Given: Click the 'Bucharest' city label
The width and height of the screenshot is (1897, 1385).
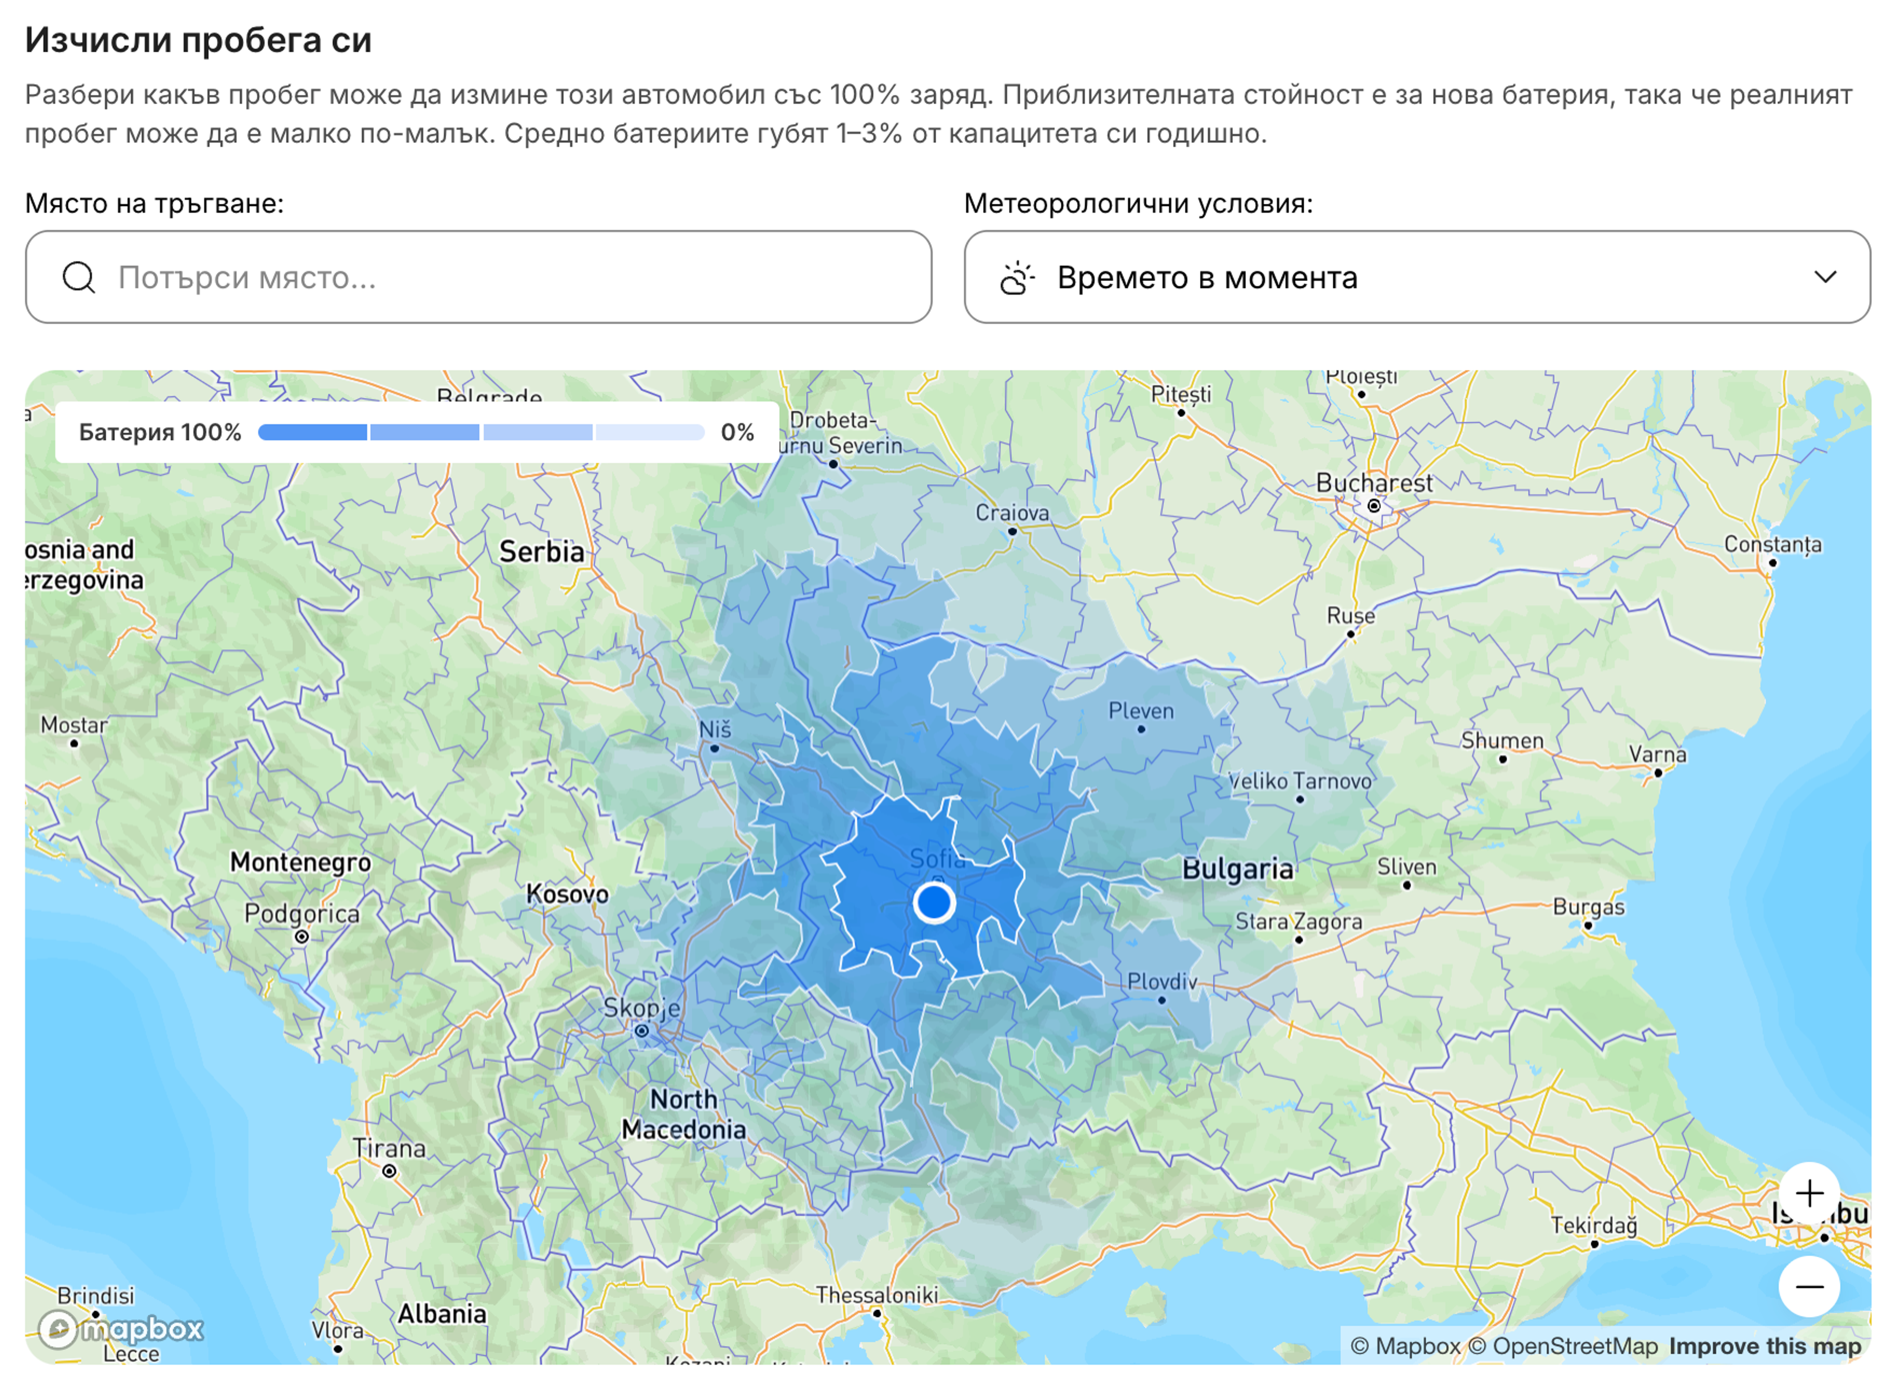Looking at the screenshot, I should click(x=1374, y=483).
